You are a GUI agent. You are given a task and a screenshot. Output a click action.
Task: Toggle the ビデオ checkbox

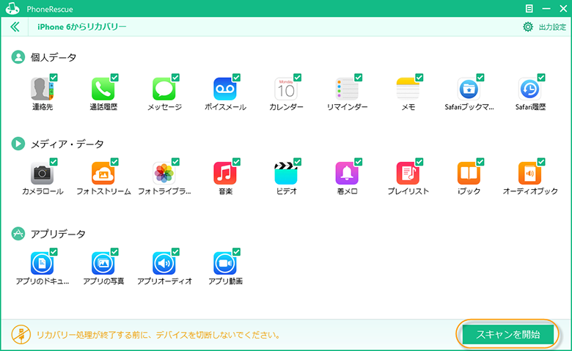point(298,162)
